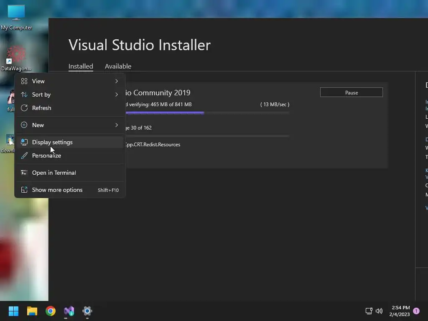This screenshot has width=428, height=321.
Task: Click the View grid icon in context menu
Action: tap(24, 81)
